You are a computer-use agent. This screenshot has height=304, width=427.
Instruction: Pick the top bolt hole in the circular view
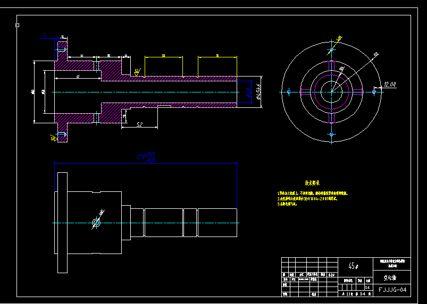tap(331, 49)
